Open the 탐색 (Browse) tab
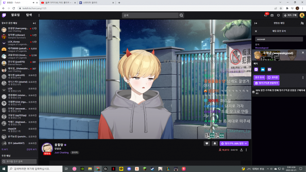The height and width of the screenshot is (172, 306). tap(29, 15)
